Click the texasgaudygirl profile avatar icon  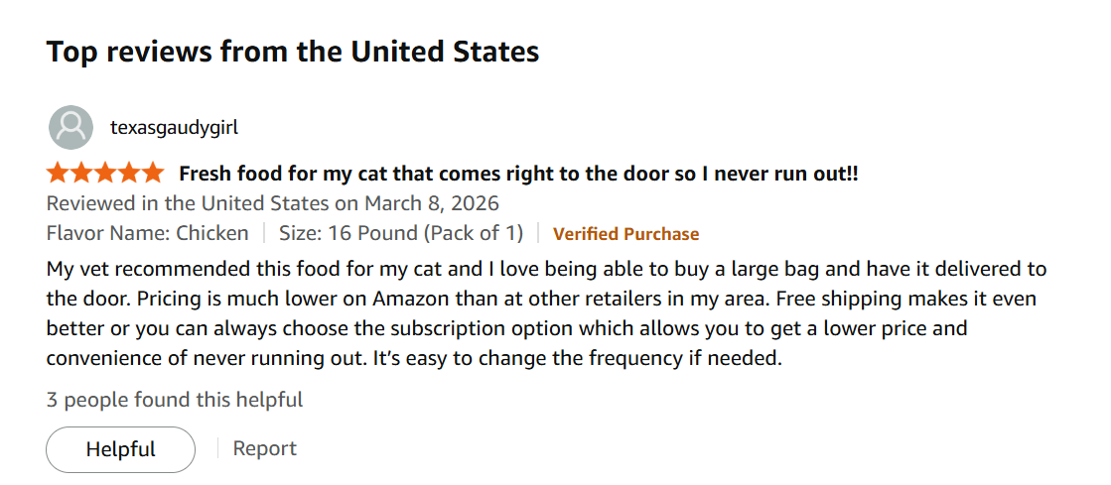tap(70, 127)
